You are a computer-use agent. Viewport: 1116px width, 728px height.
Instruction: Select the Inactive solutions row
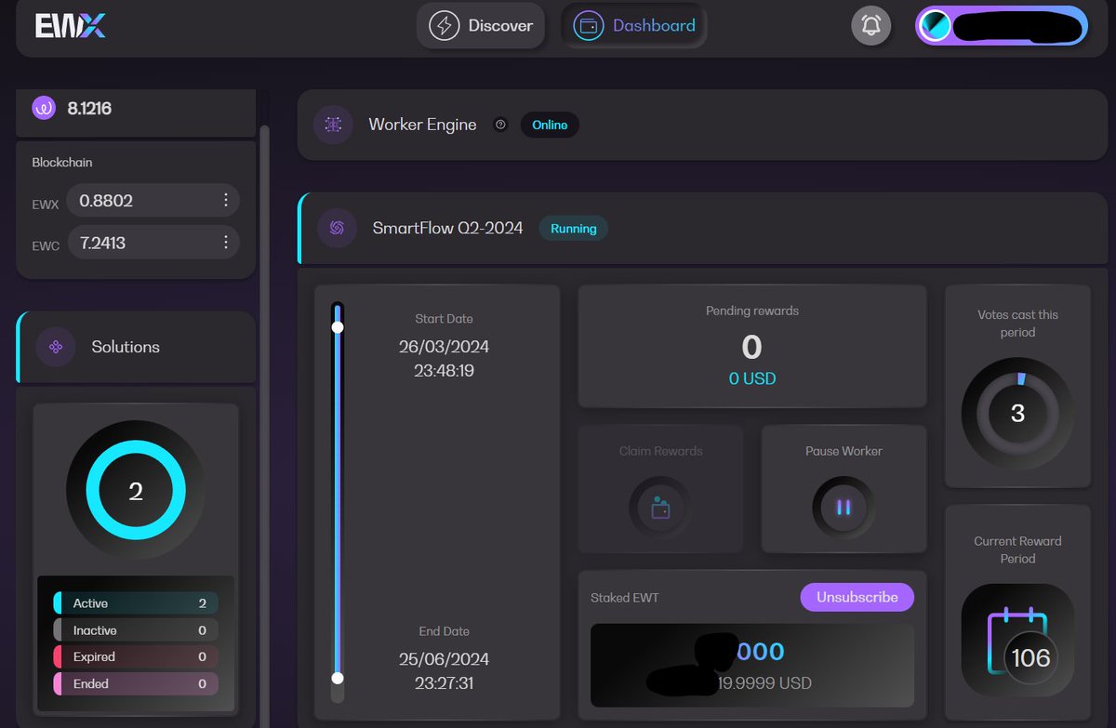coord(136,630)
